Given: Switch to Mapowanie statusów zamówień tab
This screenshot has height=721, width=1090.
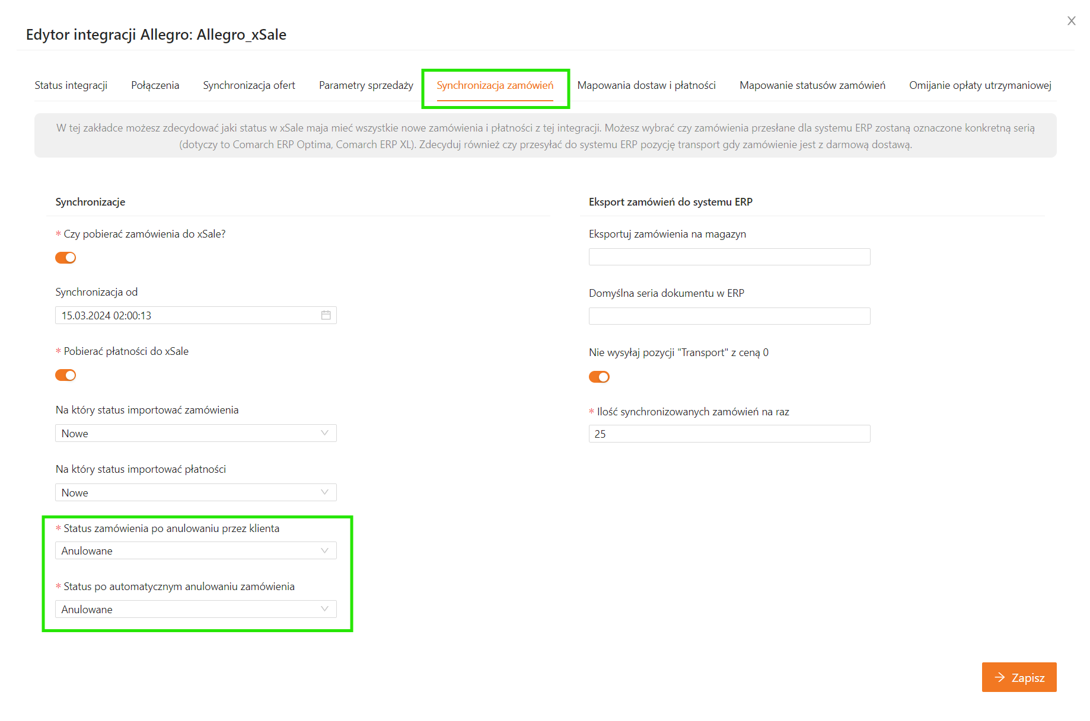Looking at the screenshot, I should click(x=812, y=85).
